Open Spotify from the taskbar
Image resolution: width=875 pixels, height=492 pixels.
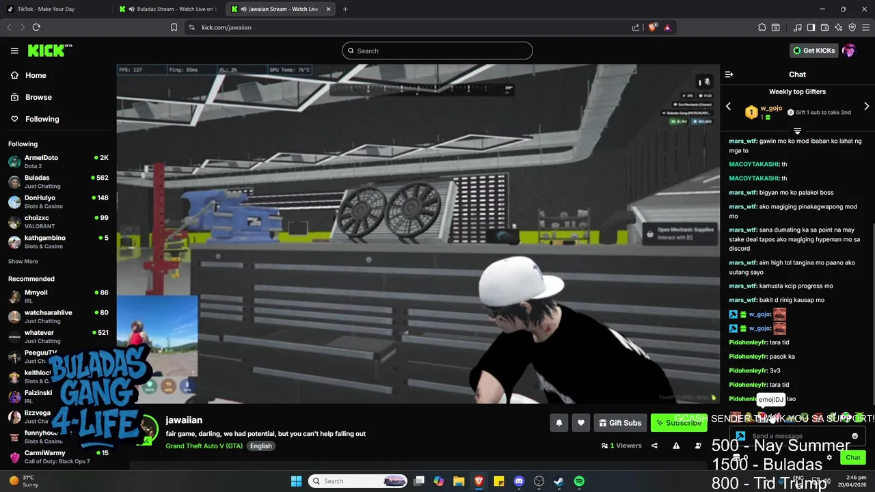[579, 481]
